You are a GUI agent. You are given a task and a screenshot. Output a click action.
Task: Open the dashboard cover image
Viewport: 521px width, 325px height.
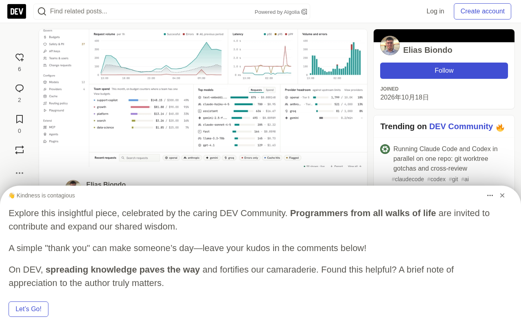pyautogui.click(x=203, y=98)
